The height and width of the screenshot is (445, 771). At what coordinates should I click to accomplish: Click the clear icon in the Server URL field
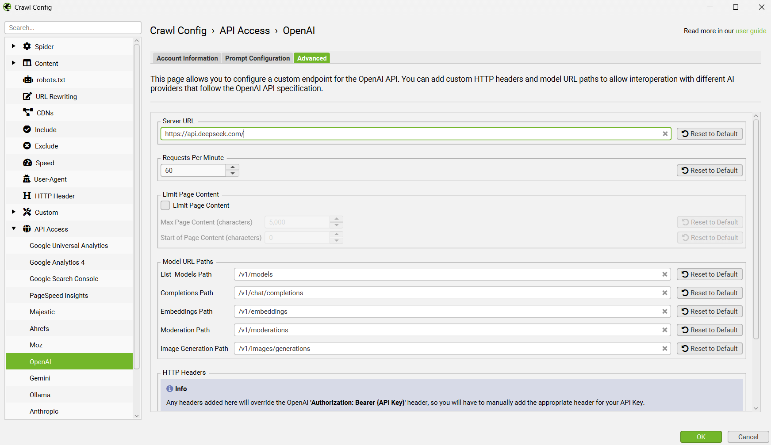click(665, 133)
